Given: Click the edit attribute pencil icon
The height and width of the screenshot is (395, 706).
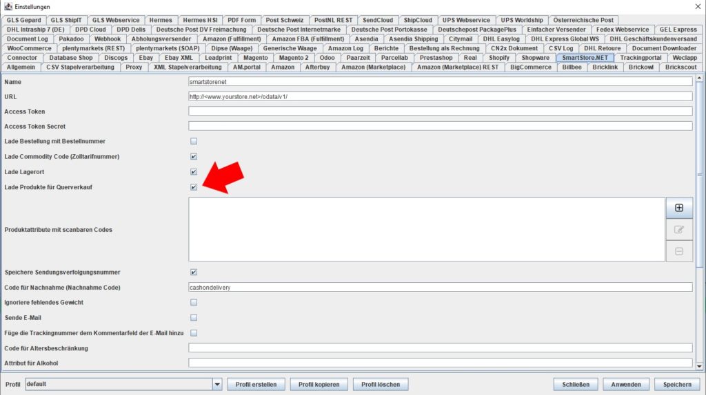Looking at the screenshot, I should click(x=679, y=230).
